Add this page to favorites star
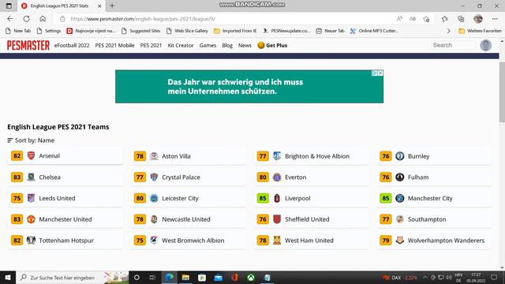Viewport: 505px width, 284px height. click(426, 19)
